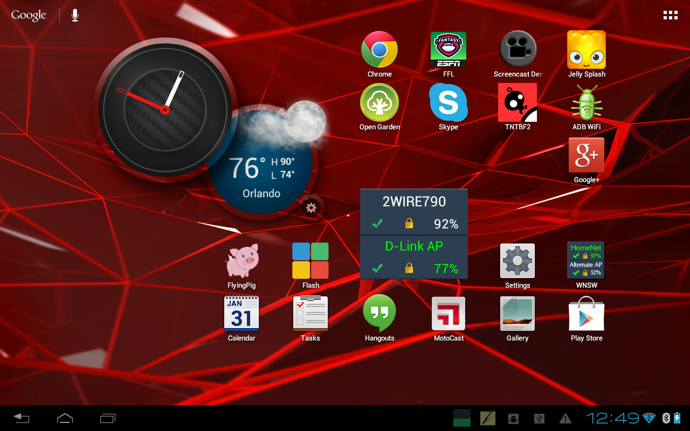The height and width of the screenshot is (431, 690).
Task: Open the Android debugging notification
Action: tap(513, 418)
